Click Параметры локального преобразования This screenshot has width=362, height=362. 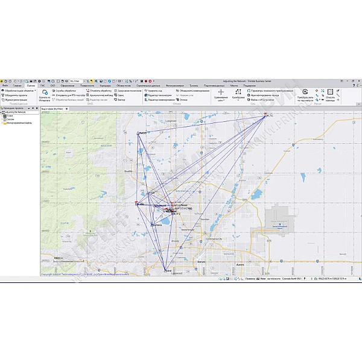tap(271, 91)
